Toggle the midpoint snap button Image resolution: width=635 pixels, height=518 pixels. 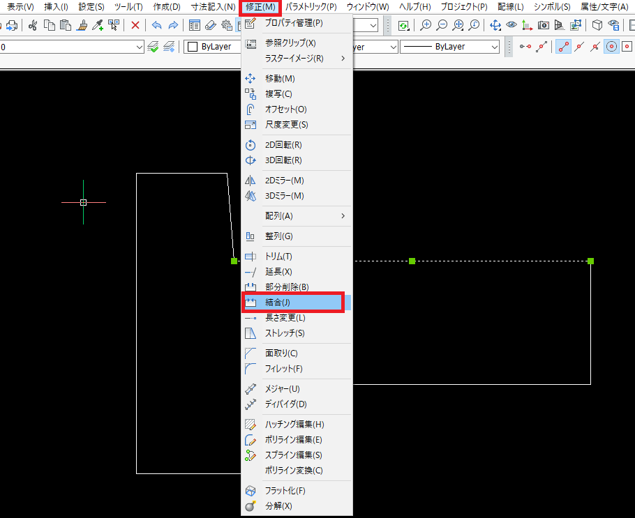tap(579, 47)
